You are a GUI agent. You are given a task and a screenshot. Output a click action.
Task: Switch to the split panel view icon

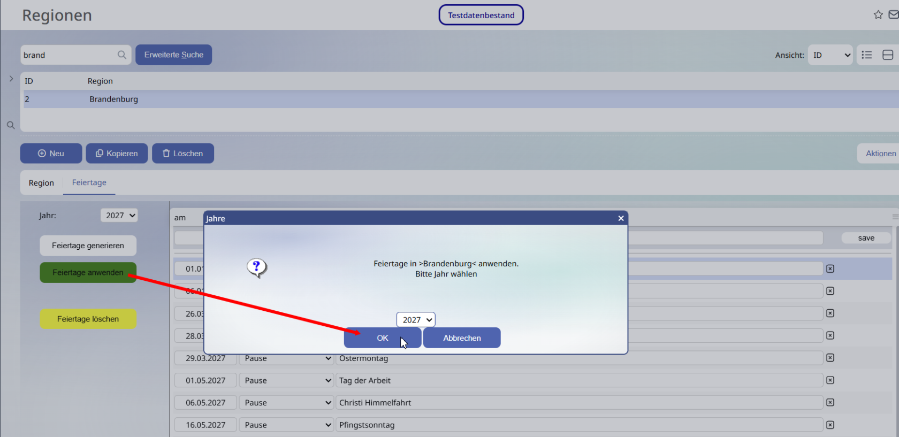888,55
